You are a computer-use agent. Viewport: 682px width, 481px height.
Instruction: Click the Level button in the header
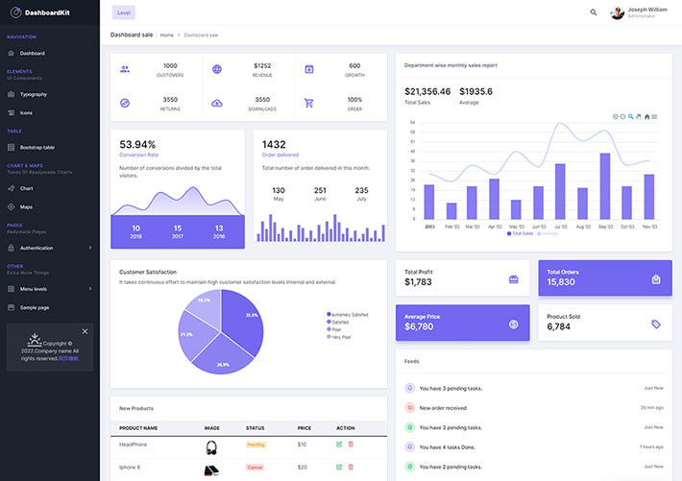coord(123,12)
